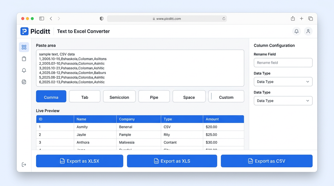
Task: Select the Pipe delimiter option
Action: tap(154, 96)
